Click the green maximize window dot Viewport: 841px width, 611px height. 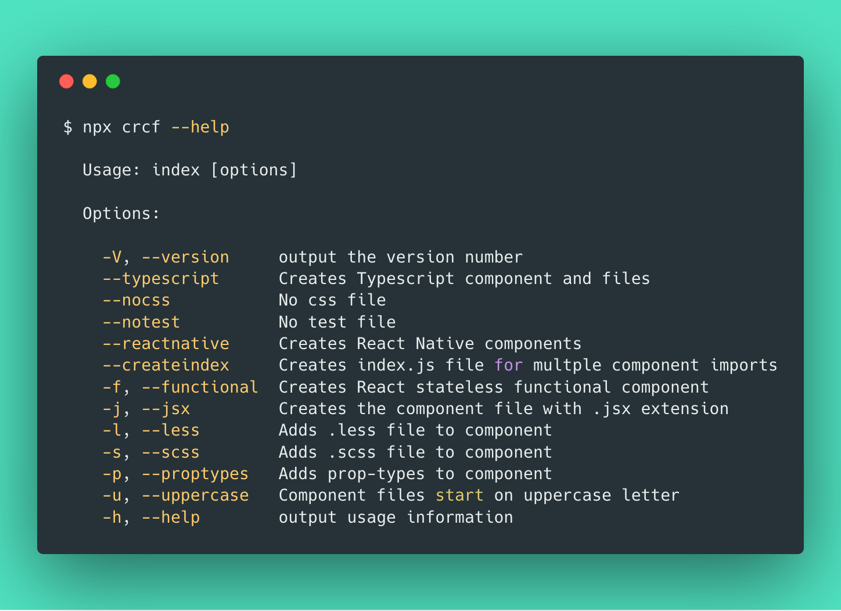pos(113,81)
